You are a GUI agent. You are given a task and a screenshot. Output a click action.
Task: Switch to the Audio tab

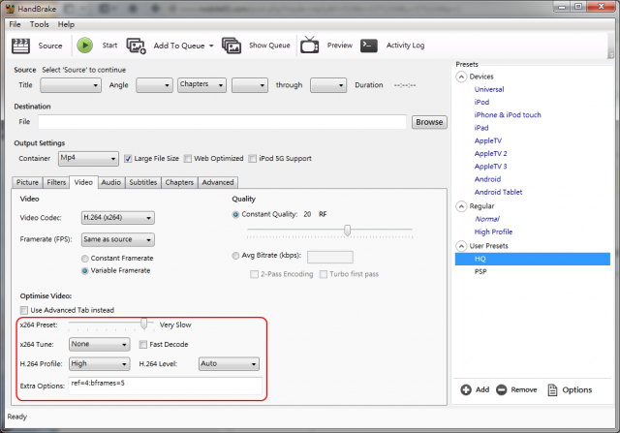(111, 182)
